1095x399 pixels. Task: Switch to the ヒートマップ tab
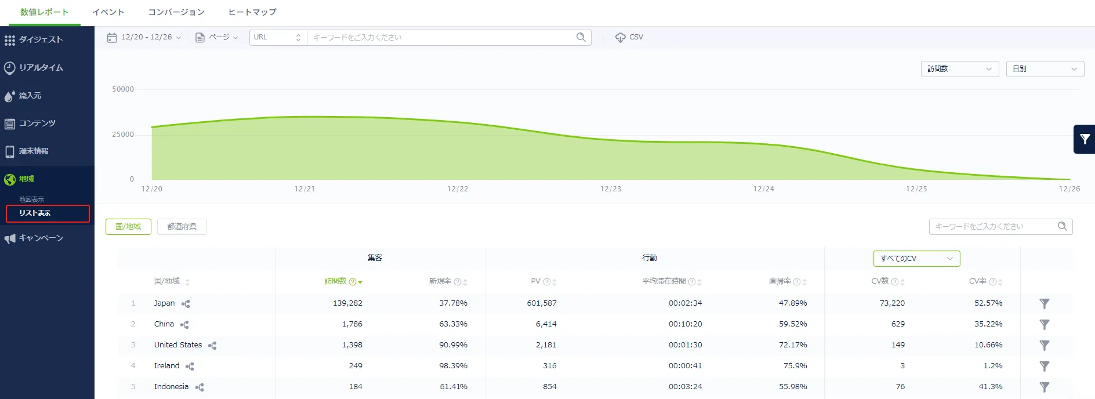point(252,12)
